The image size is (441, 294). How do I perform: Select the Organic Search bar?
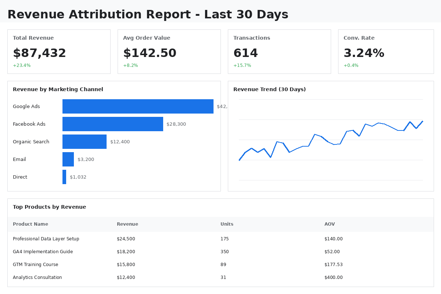coord(85,141)
